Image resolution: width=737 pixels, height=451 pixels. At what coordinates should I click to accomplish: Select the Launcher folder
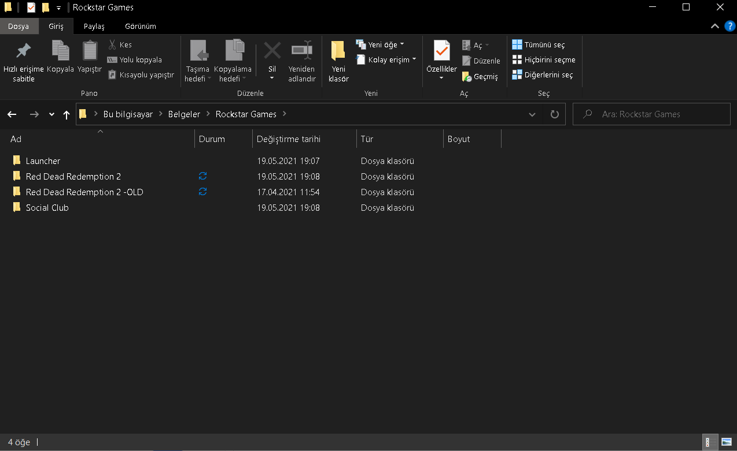pyautogui.click(x=43, y=161)
